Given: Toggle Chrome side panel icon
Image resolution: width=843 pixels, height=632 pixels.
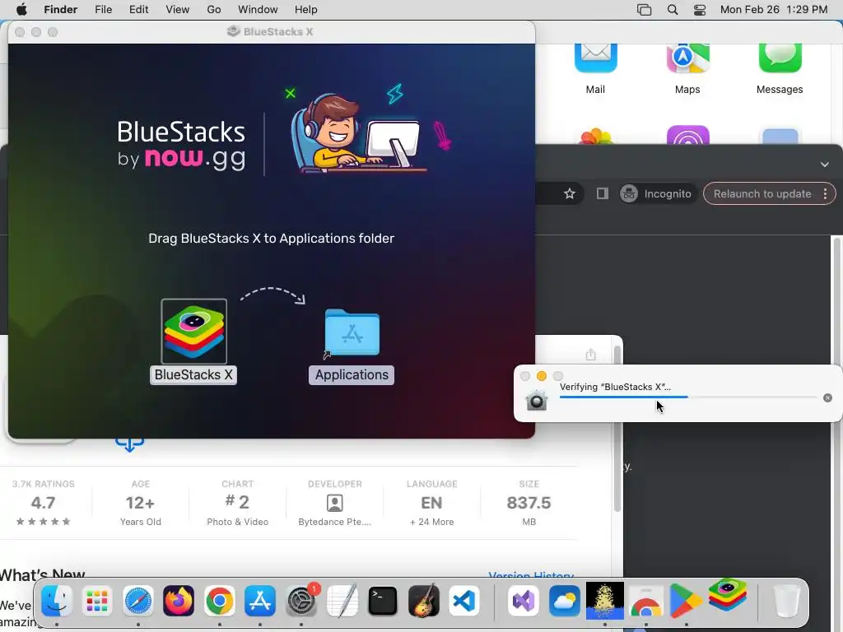Looking at the screenshot, I should tap(602, 193).
